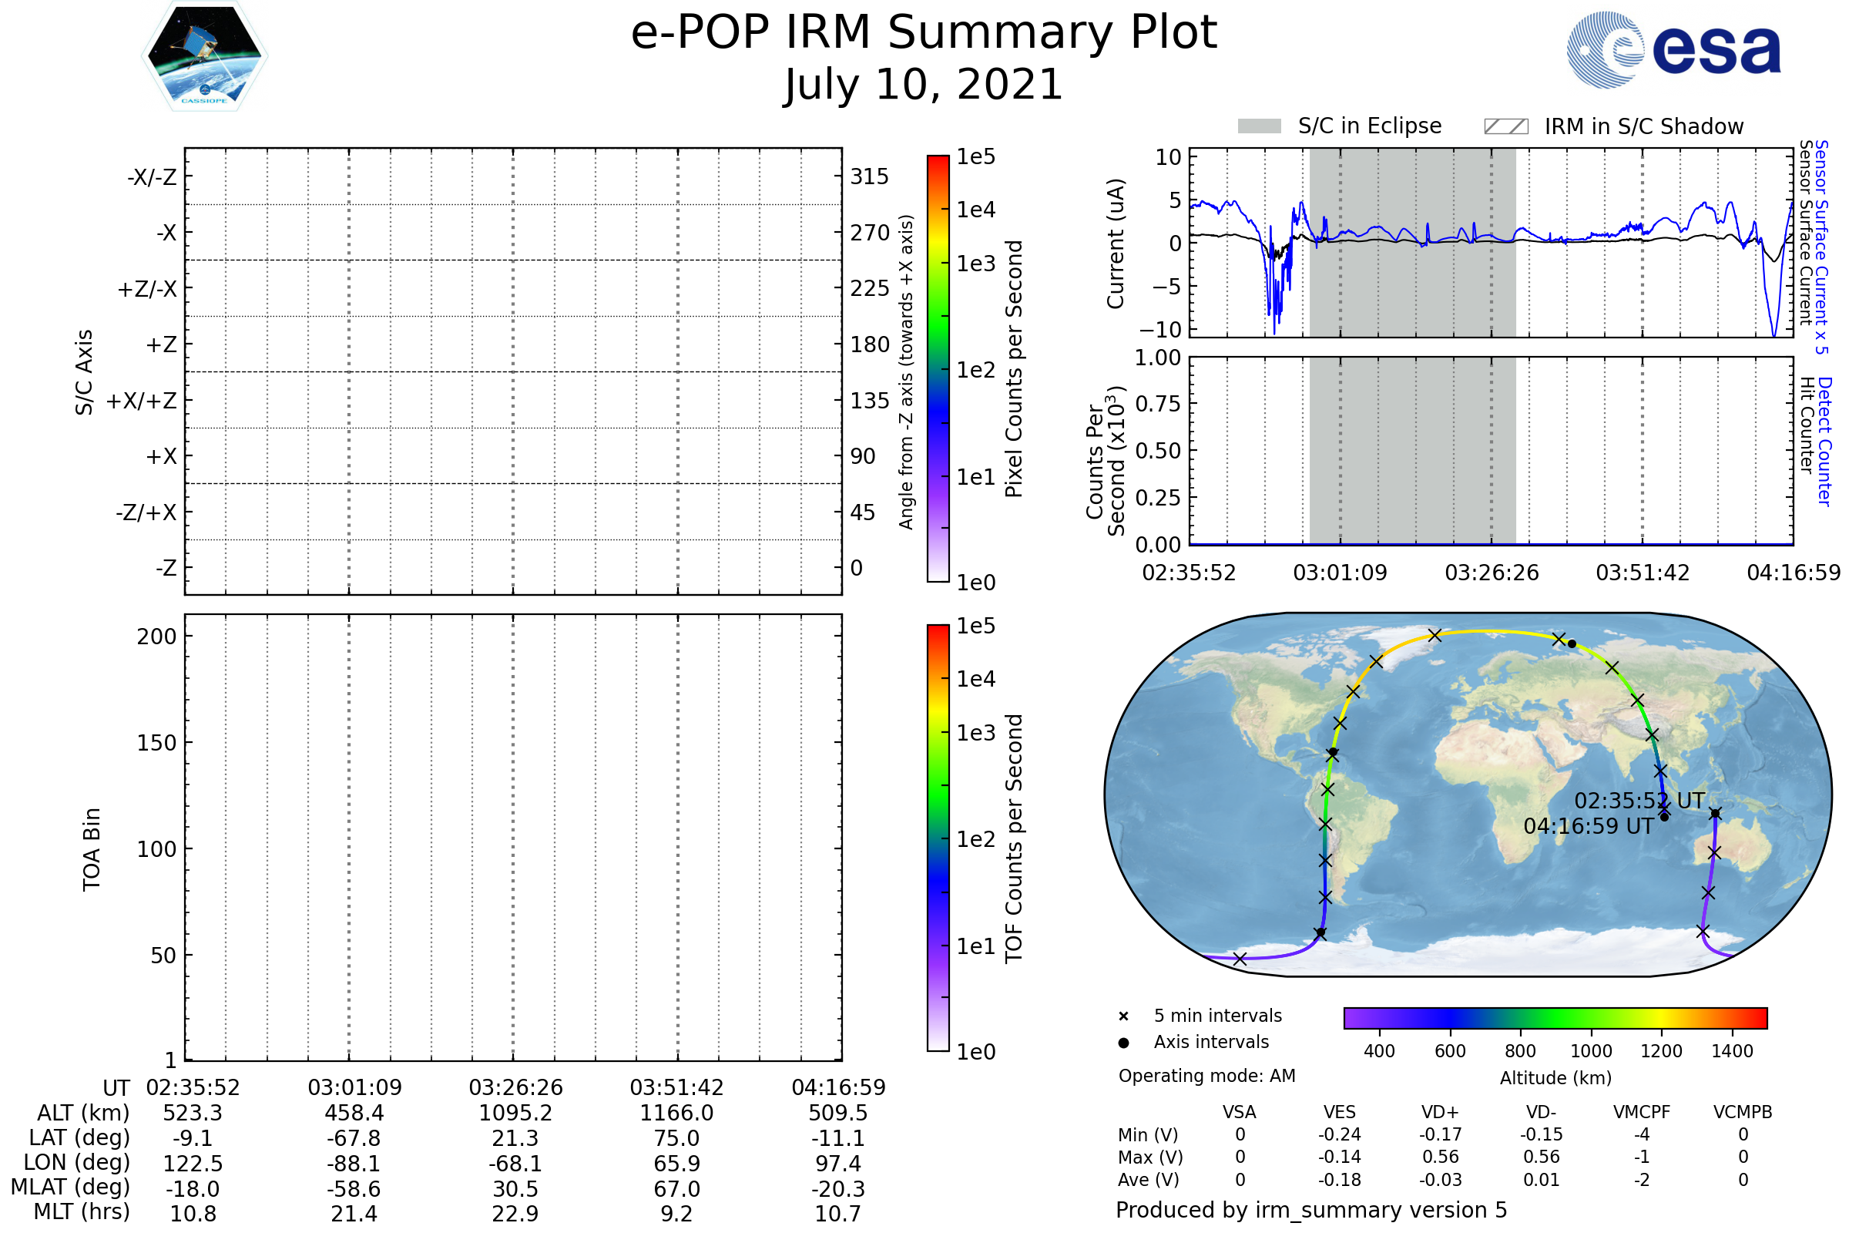The width and height of the screenshot is (1849, 1233).
Task: Click the 02:35:52 UT label on map
Action: 1639,801
